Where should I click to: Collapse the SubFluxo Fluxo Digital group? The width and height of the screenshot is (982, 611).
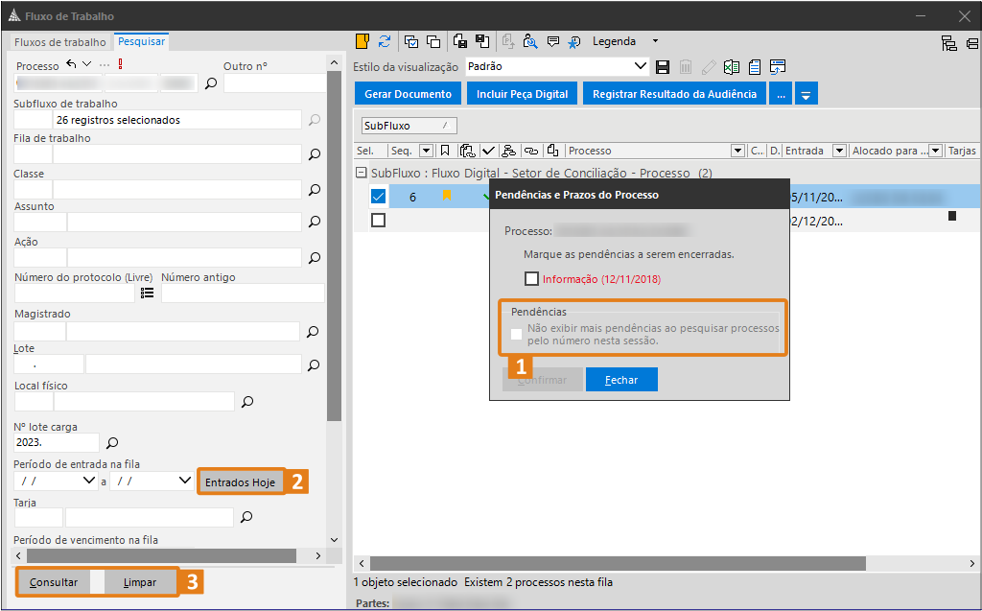point(361,174)
